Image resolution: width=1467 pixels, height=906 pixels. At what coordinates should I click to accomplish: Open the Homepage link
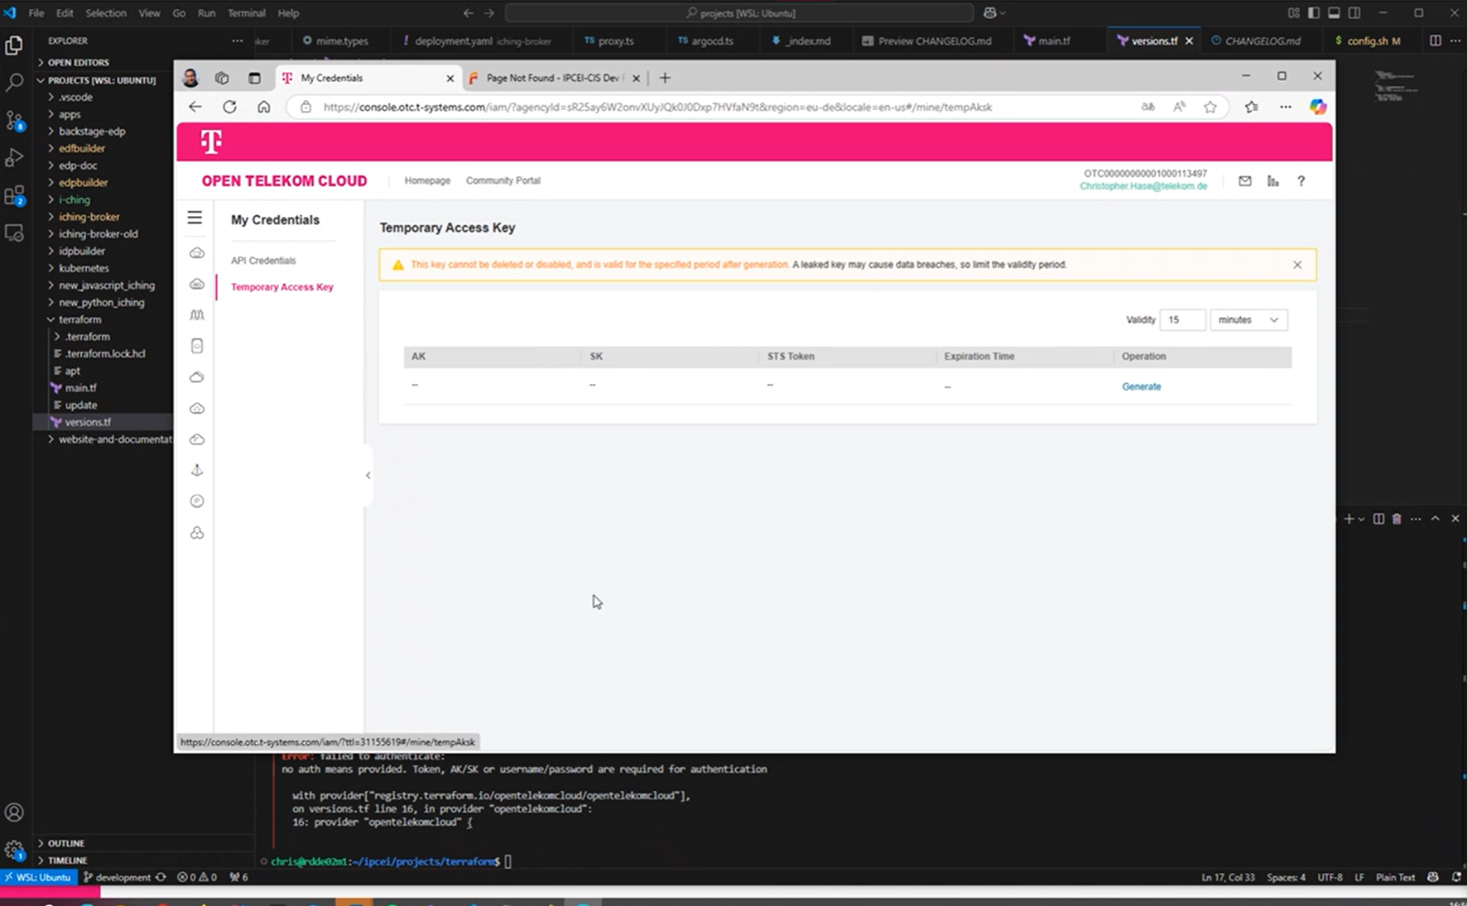(427, 180)
